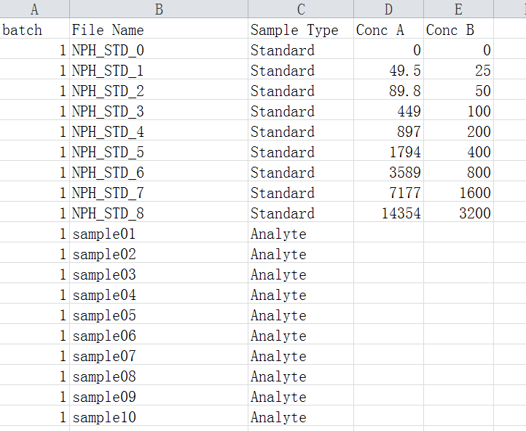Select the sample10 file name cell
Image resolution: width=526 pixels, height=431 pixels.
[159, 417]
